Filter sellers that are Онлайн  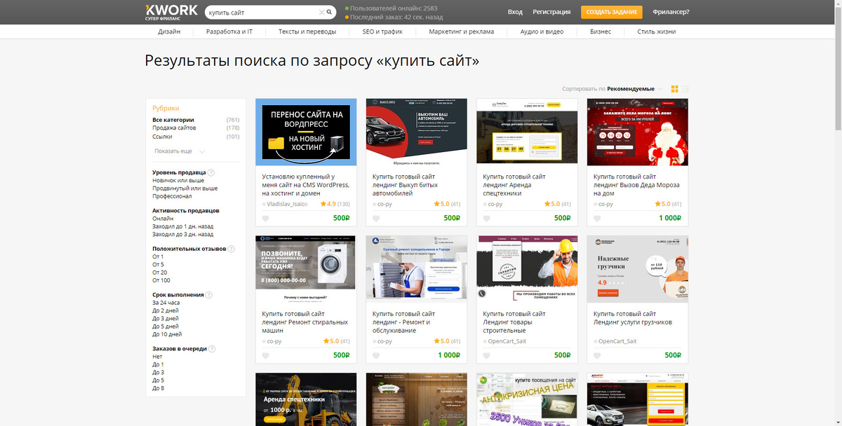tap(163, 219)
